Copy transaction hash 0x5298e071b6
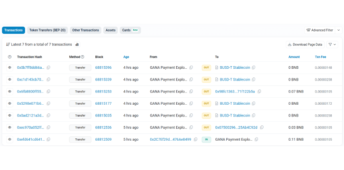344x170 pixels. pyautogui.click(x=48, y=103)
